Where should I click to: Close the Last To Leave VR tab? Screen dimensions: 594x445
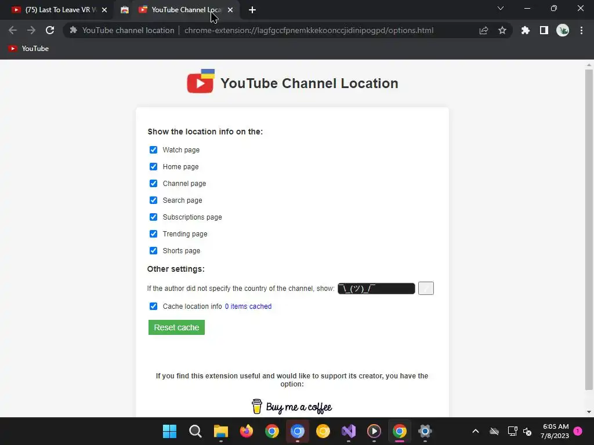(x=104, y=10)
